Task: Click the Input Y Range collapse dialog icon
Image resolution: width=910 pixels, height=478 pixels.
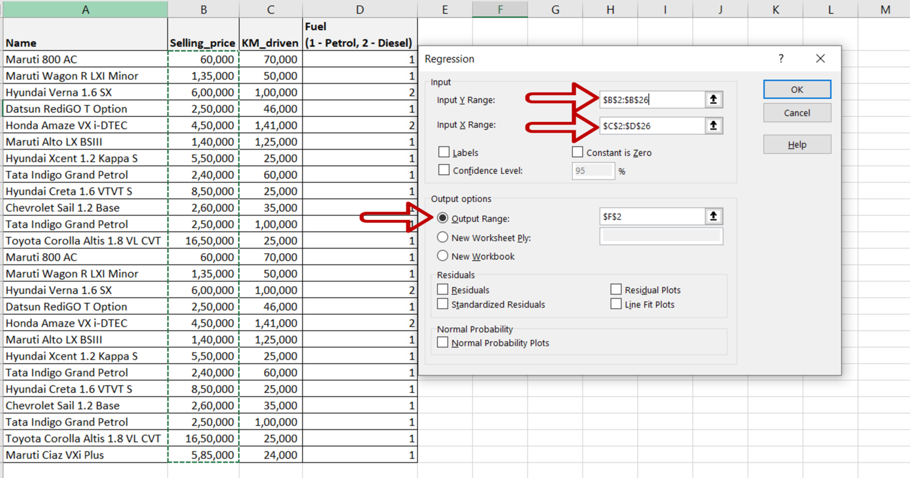Action: [713, 99]
